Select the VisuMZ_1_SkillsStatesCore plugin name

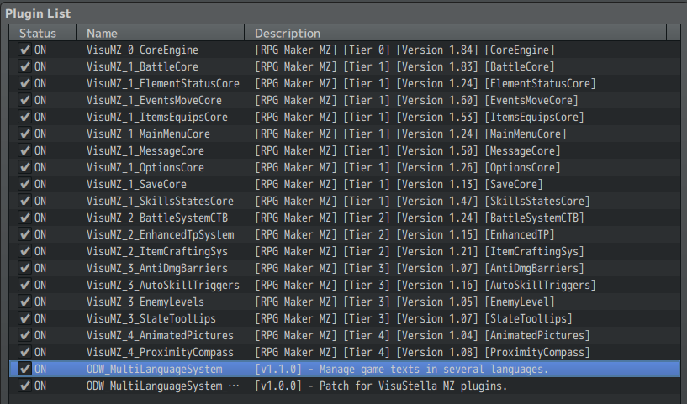(160, 201)
